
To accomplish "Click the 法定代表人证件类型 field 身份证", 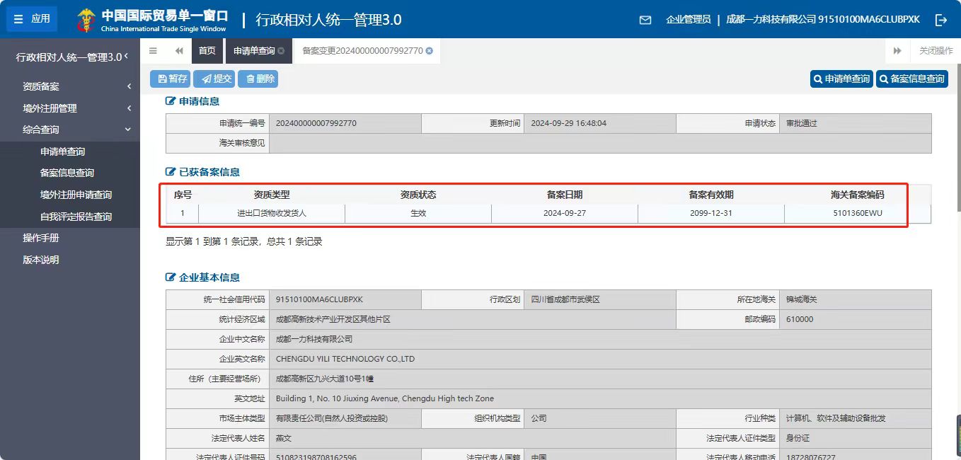I will click(x=856, y=438).
